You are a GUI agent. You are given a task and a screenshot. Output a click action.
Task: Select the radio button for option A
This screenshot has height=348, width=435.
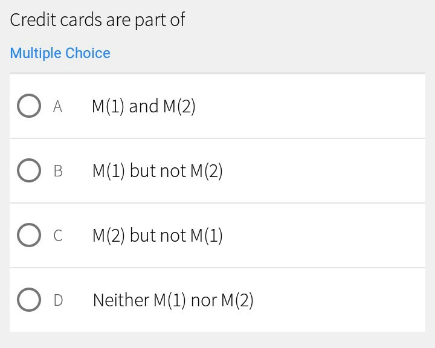pos(28,106)
